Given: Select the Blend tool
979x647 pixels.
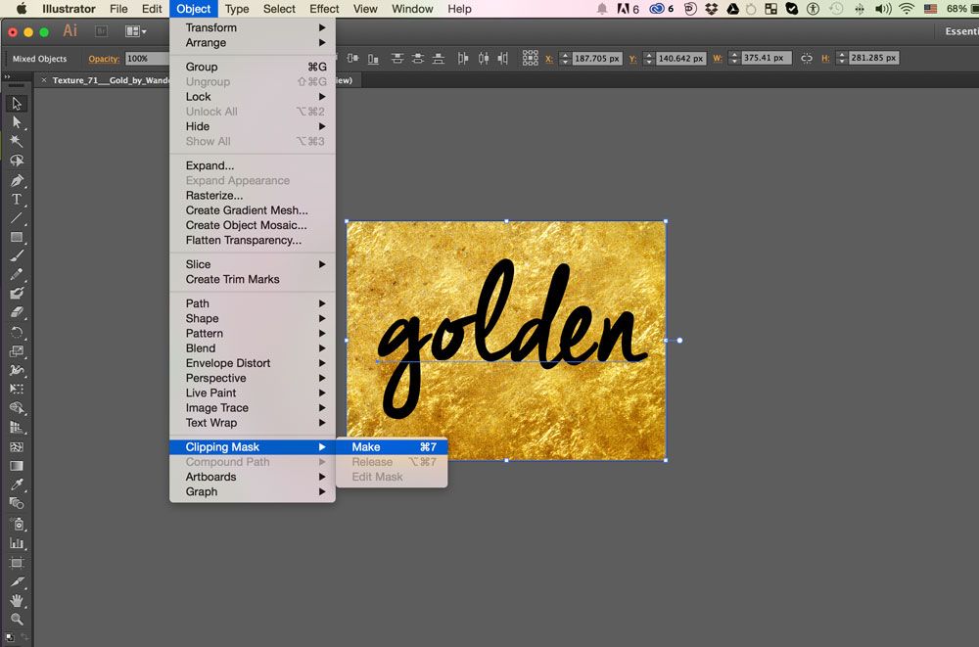Looking at the screenshot, I should [x=17, y=503].
